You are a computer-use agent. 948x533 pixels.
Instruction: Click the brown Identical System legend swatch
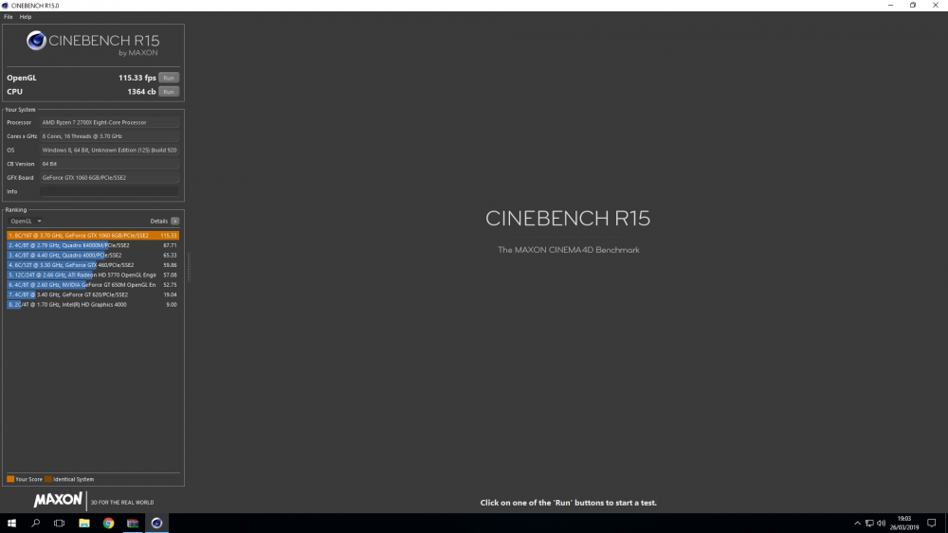(47, 479)
